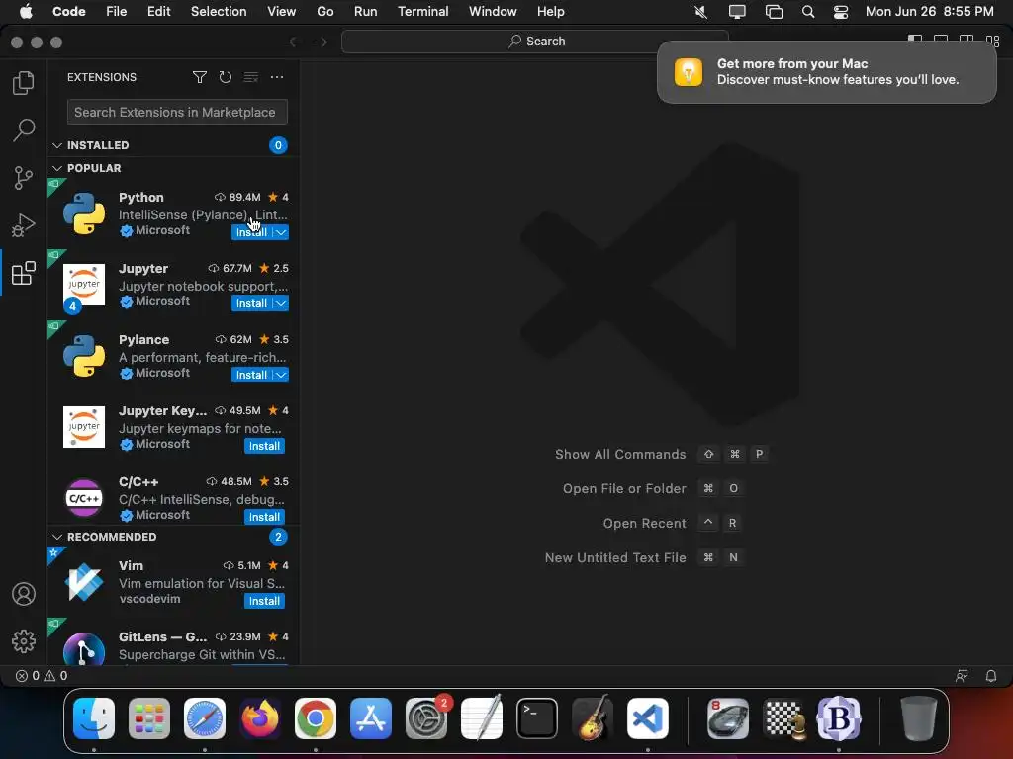This screenshot has width=1013, height=759.
Task: Select the GitLens extension entry
Action: coord(173,642)
